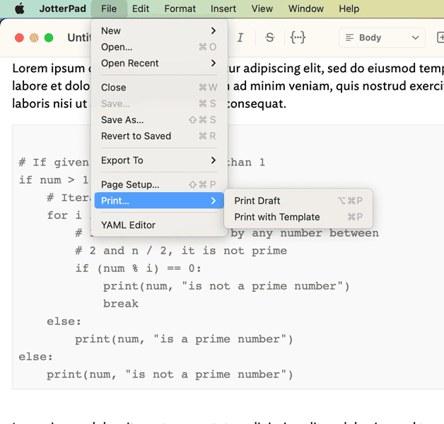Close the File menu in menu bar

[x=109, y=8]
